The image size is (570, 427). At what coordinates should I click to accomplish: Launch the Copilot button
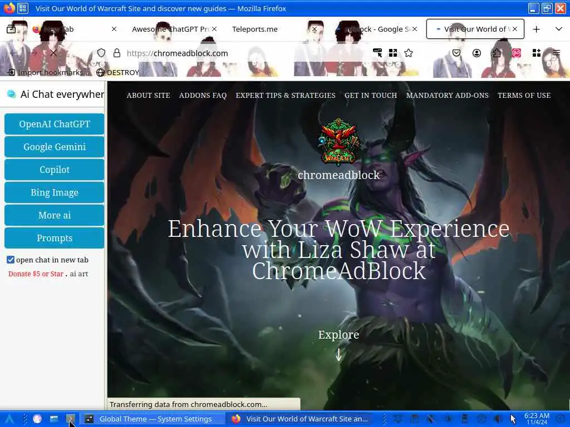55,170
